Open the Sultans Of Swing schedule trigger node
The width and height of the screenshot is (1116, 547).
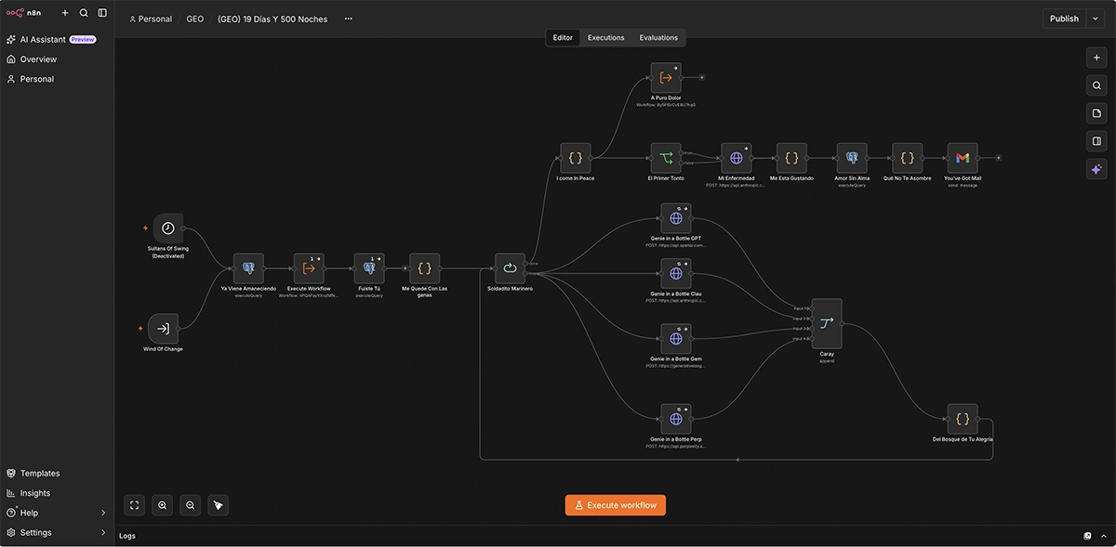(167, 228)
